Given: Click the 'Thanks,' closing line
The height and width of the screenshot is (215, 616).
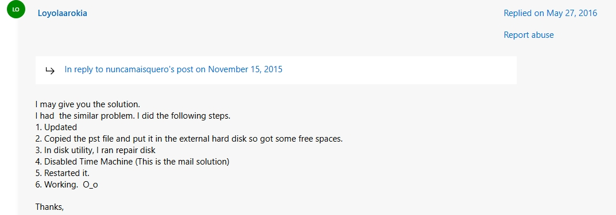Looking at the screenshot, I should click(x=49, y=207).
